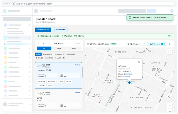
Task: Close the WO-1044 map popup
Action: tap(139, 62)
